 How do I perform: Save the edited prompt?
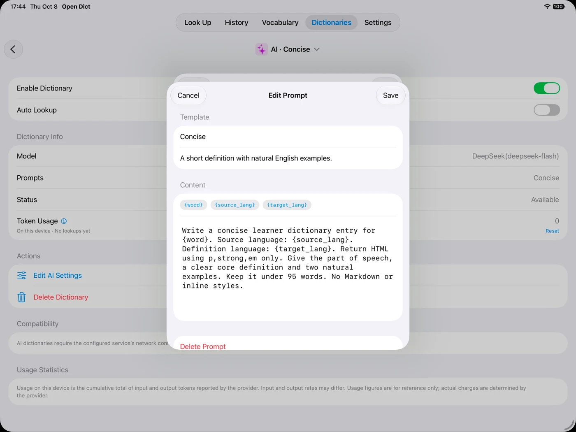pyautogui.click(x=390, y=95)
